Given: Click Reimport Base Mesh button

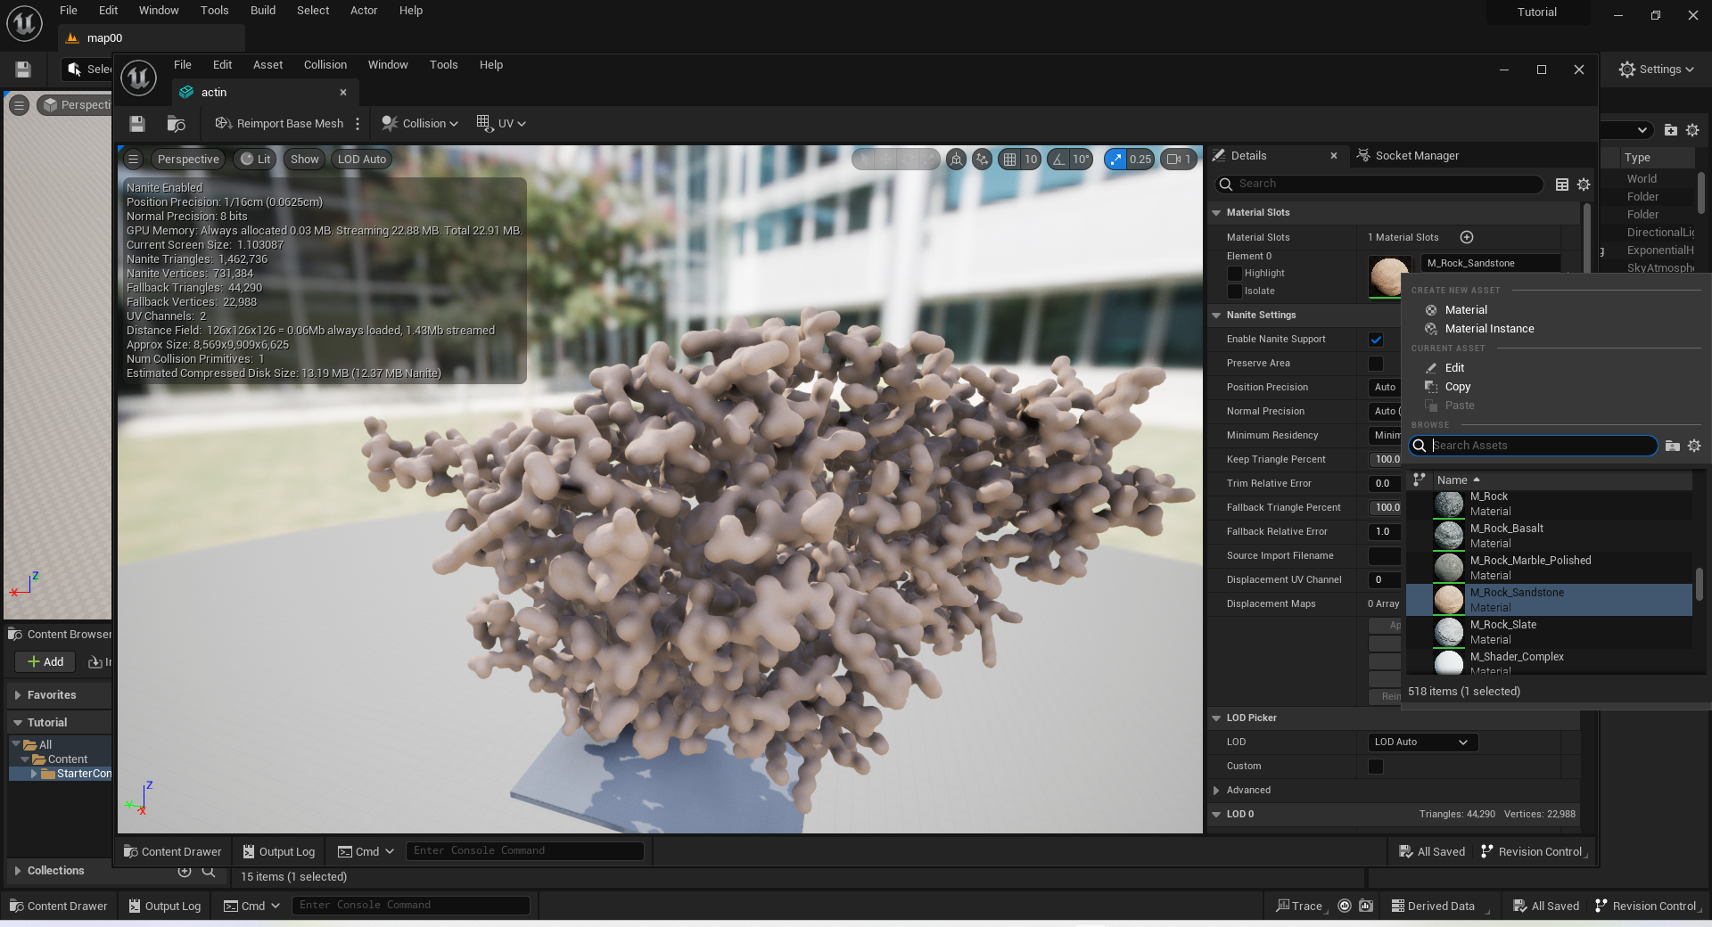Looking at the screenshot, I should [x=279, y=124].
